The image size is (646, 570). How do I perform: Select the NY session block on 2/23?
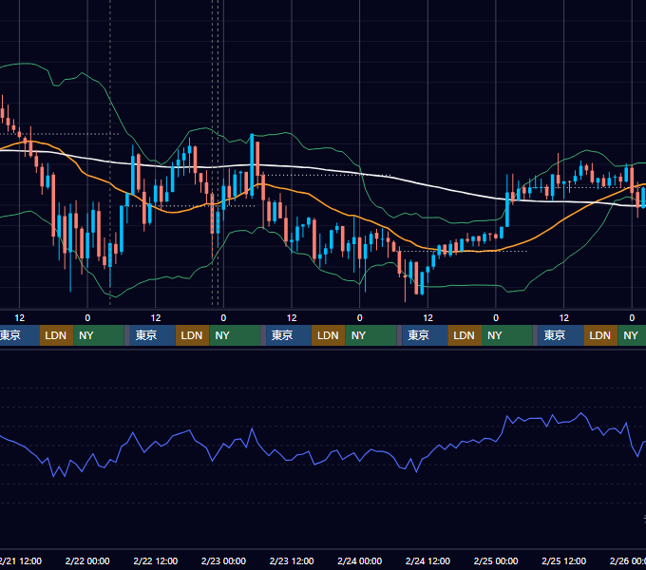coord(370,335)
